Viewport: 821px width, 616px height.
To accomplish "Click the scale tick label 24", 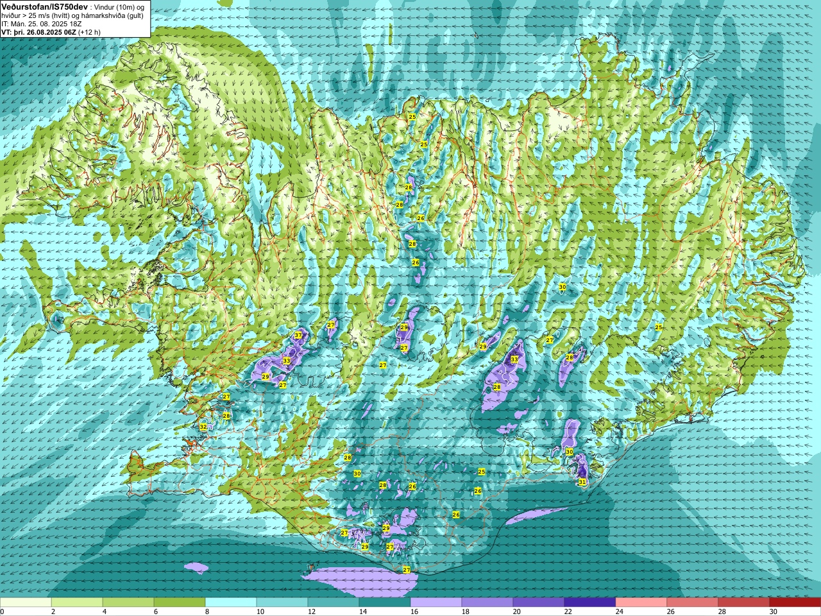I will 619,612.
